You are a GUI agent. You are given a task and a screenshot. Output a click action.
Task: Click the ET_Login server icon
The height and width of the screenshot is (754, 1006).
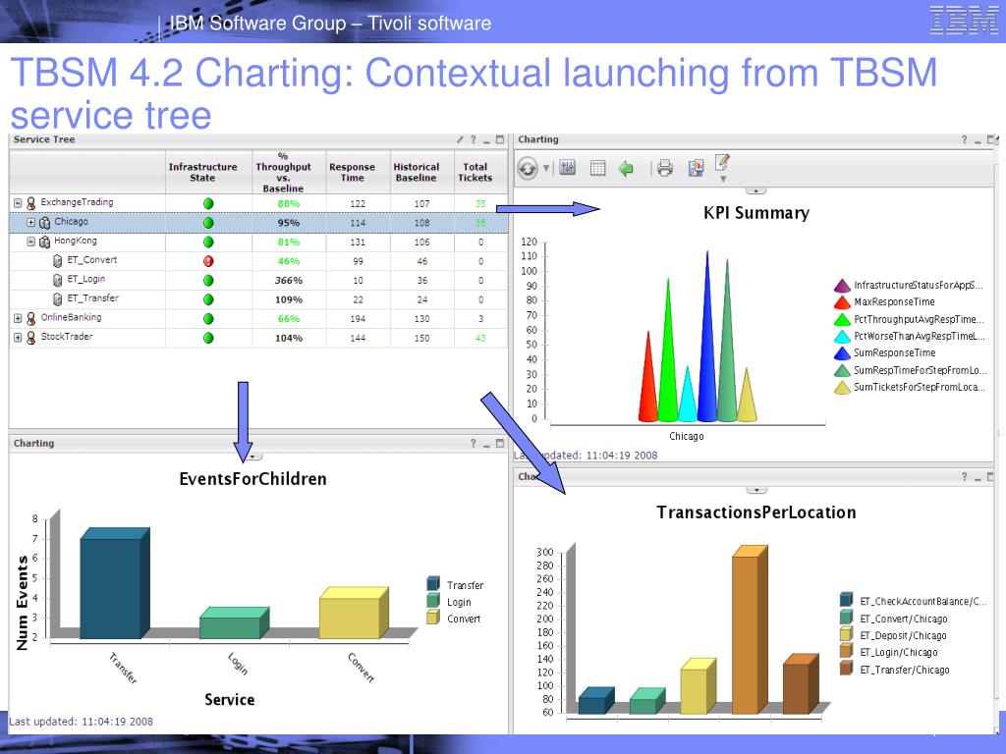[x=57, y=280]
